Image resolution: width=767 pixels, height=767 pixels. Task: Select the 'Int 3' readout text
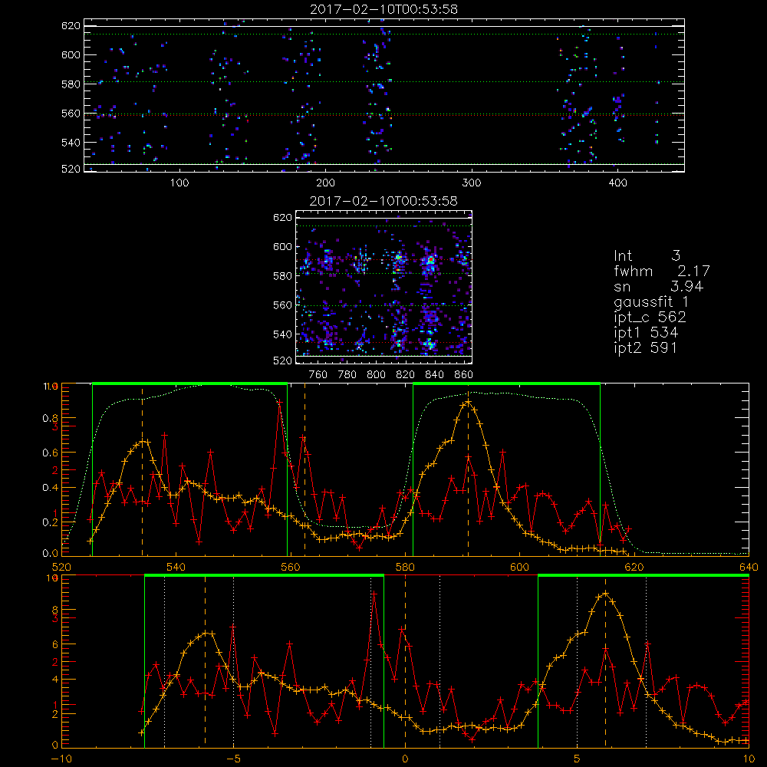click(x=647, y=255)
